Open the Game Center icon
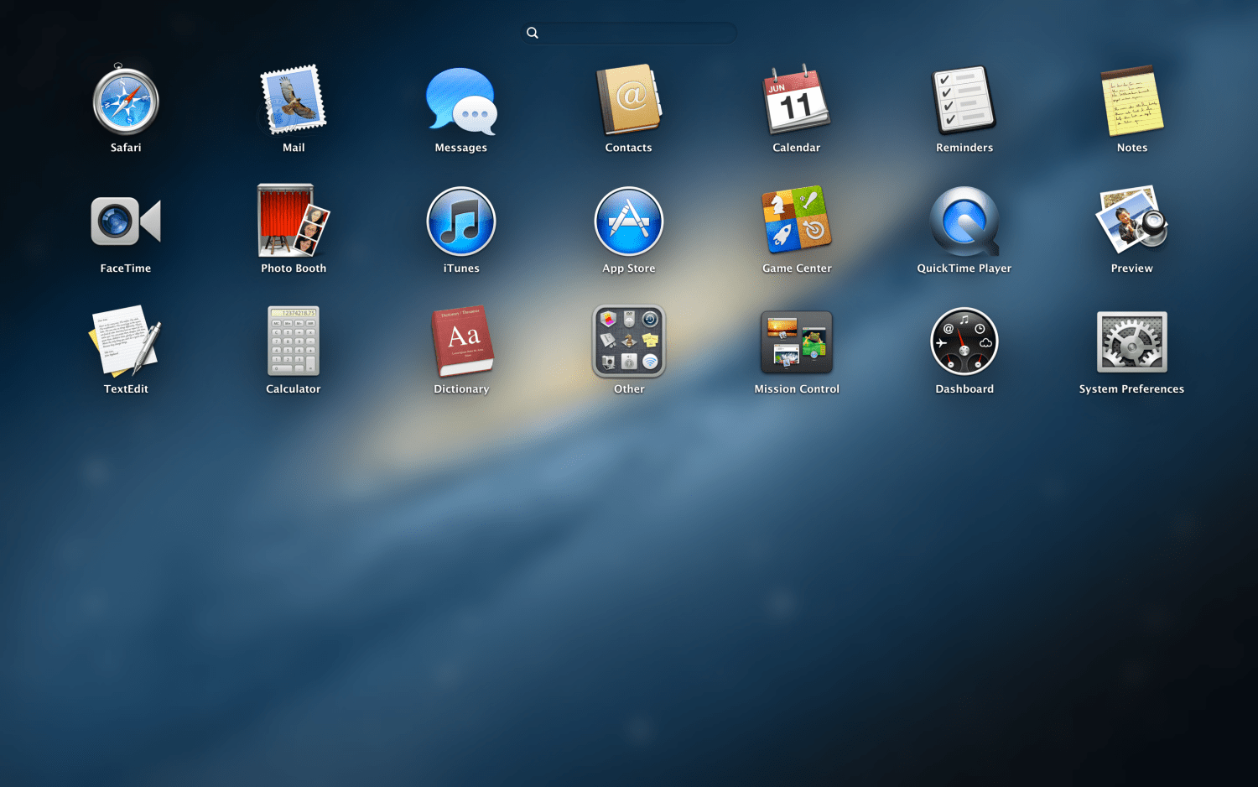The width and height of the screenshot is (1258, 787). coord(797,220)
